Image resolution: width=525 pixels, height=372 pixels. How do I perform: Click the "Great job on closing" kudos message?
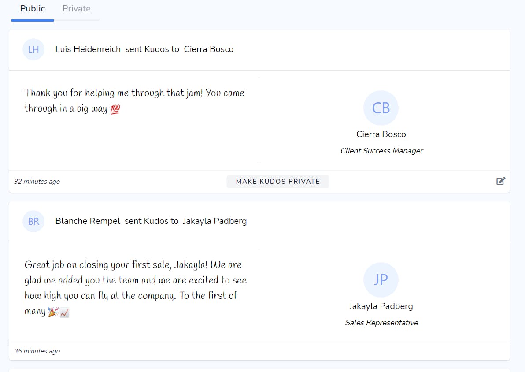point(135,288)
